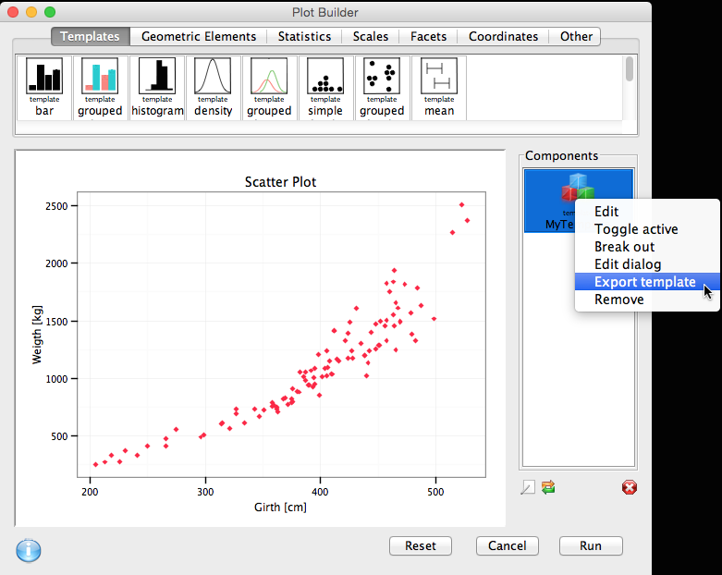
Task: Pick the grouped dotplot template
Action: (x=382, y=88)
